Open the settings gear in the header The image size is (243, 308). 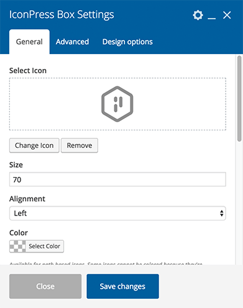[x=198, y=15]
